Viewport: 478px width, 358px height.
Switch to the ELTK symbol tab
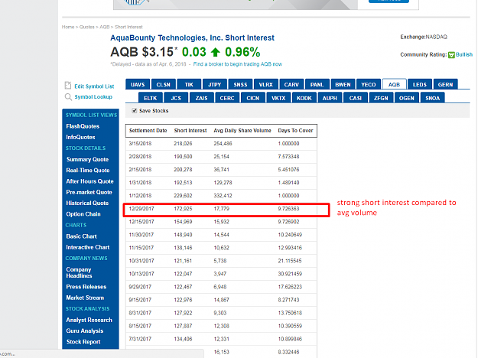pos(151,98)
